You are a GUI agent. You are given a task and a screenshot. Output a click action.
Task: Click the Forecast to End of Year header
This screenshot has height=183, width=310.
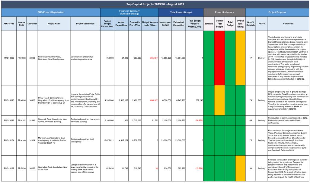click(135, 24)
